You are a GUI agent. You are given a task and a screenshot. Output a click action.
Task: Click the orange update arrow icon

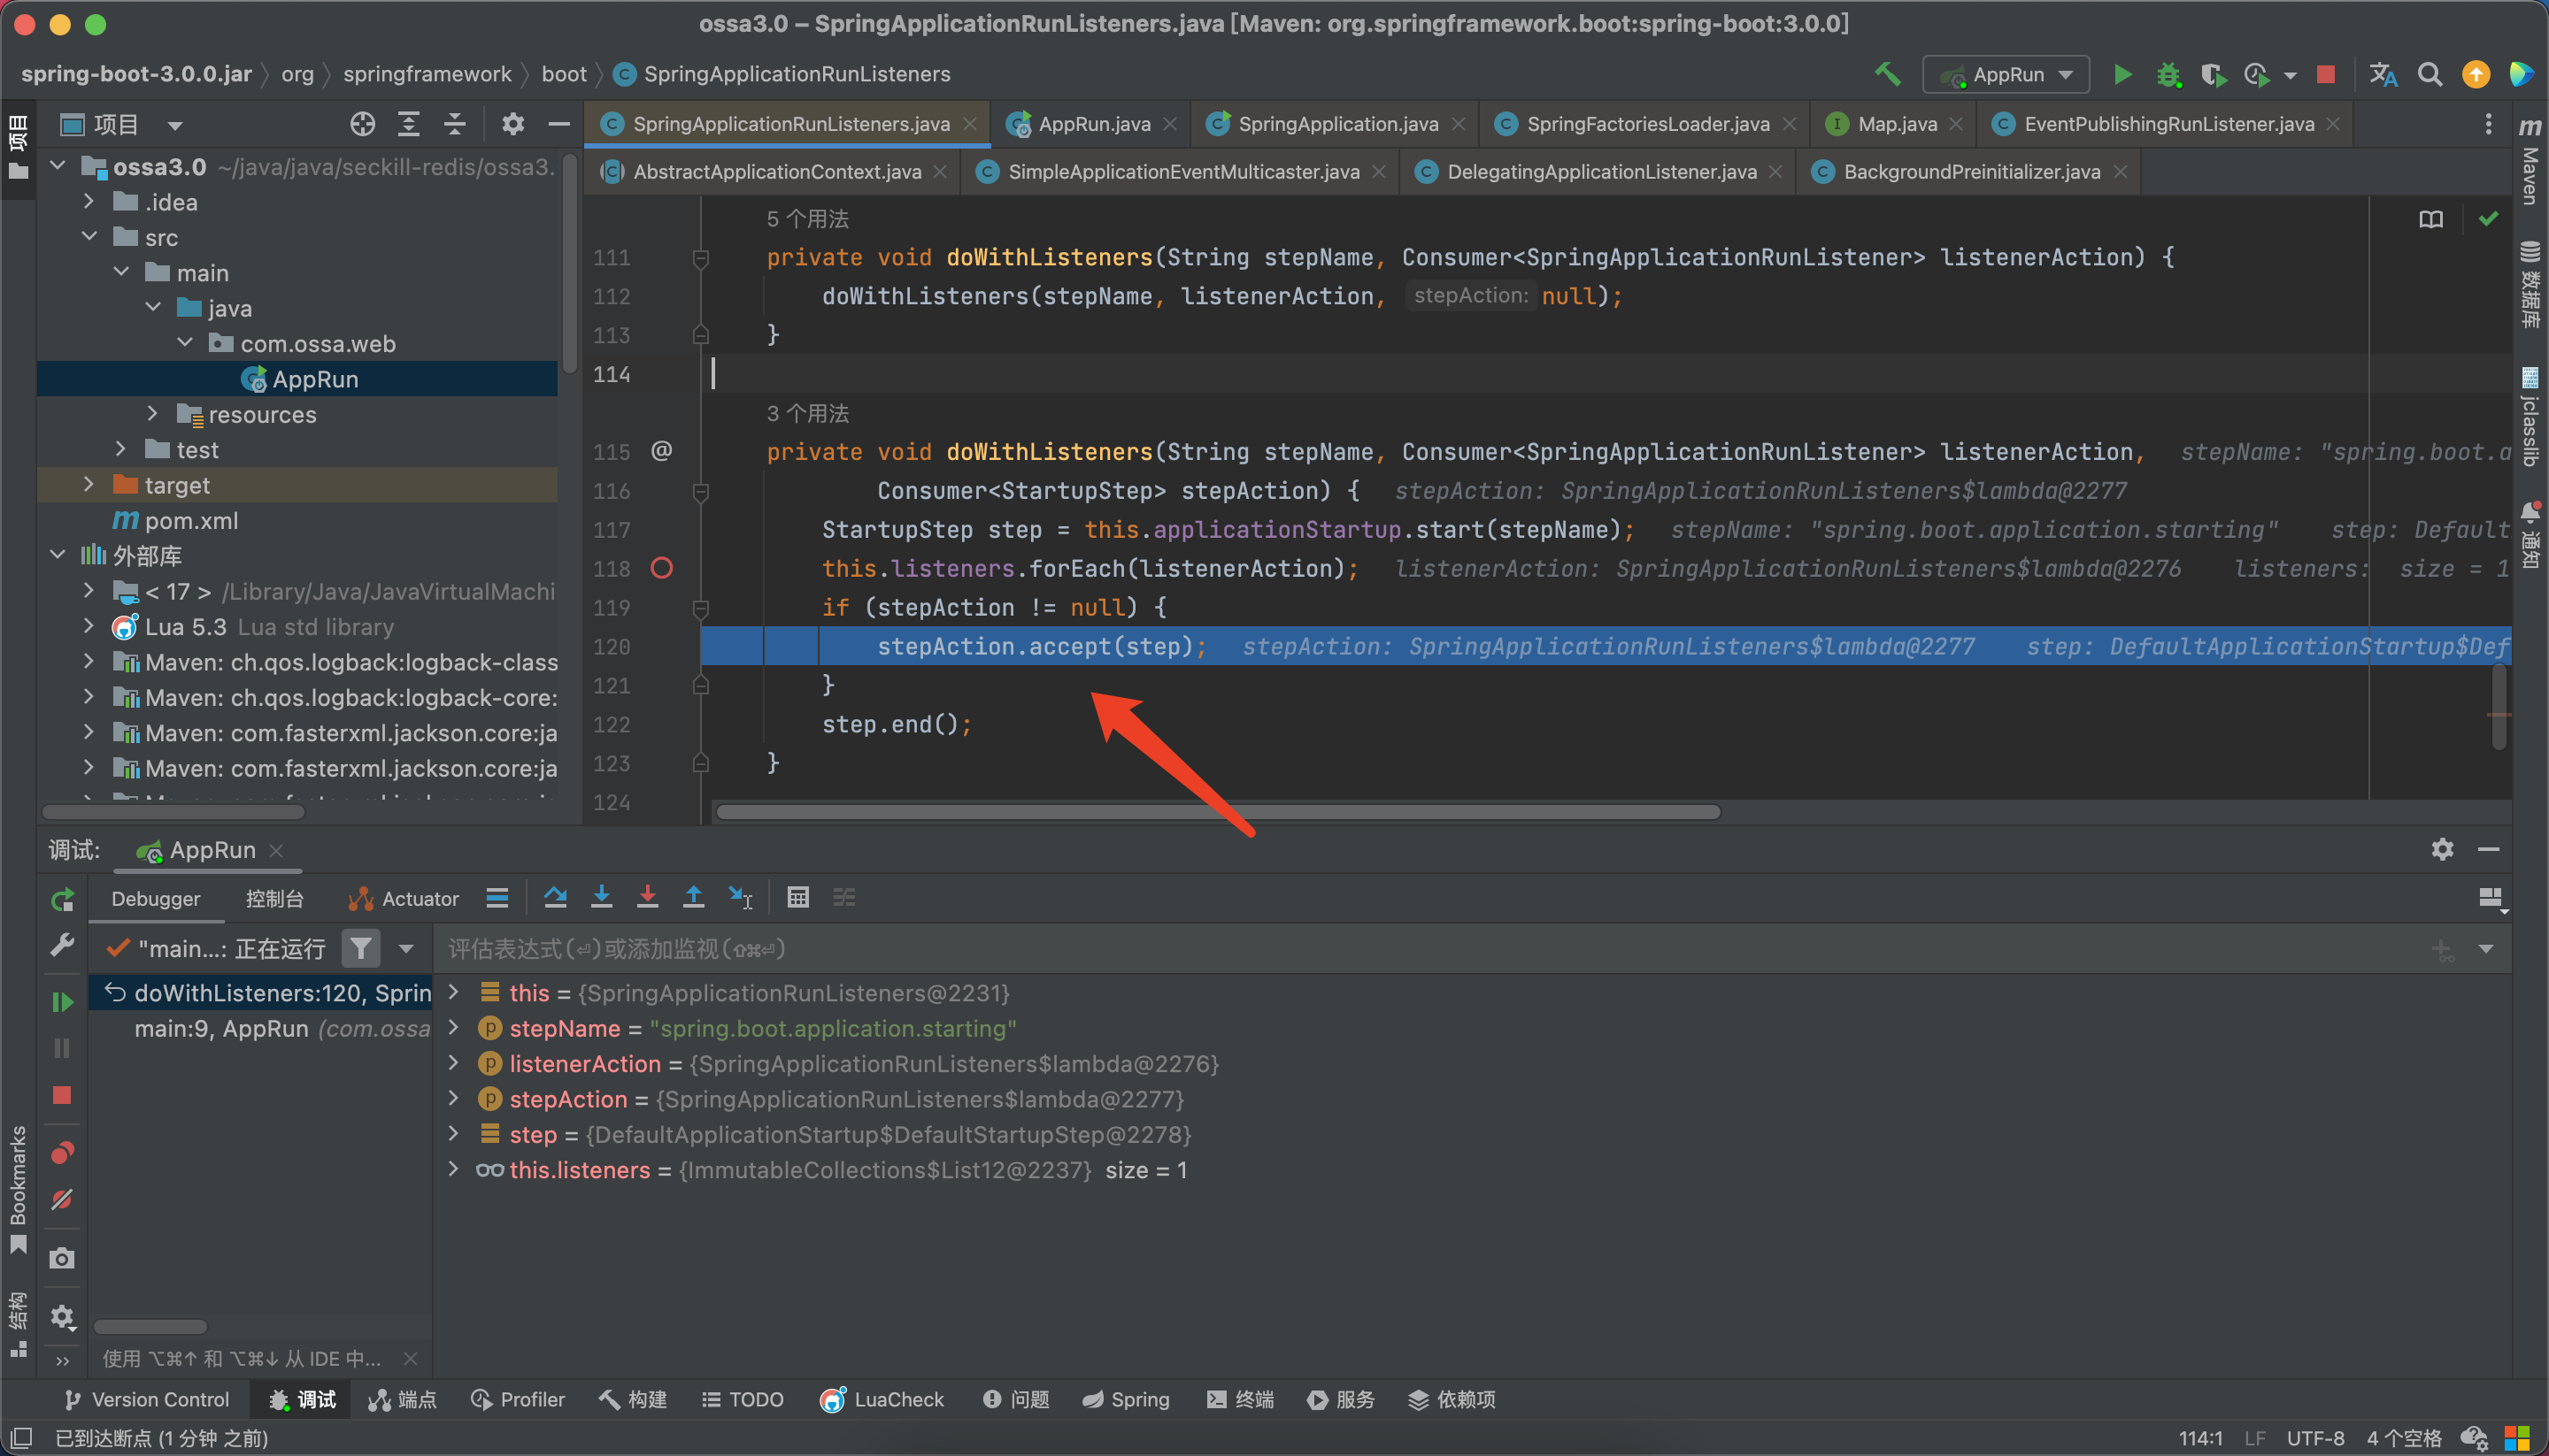2476,74
